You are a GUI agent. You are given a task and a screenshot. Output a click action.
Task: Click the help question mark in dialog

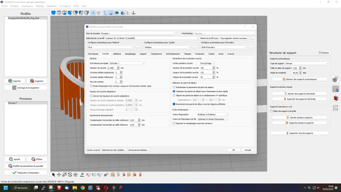tap(244, 27)
